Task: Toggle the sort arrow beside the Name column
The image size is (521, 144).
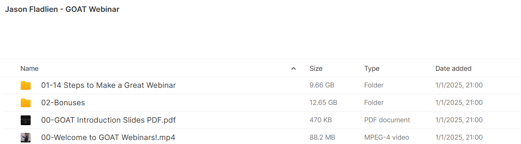Action: pyautogui.click(x=293, y=68)
